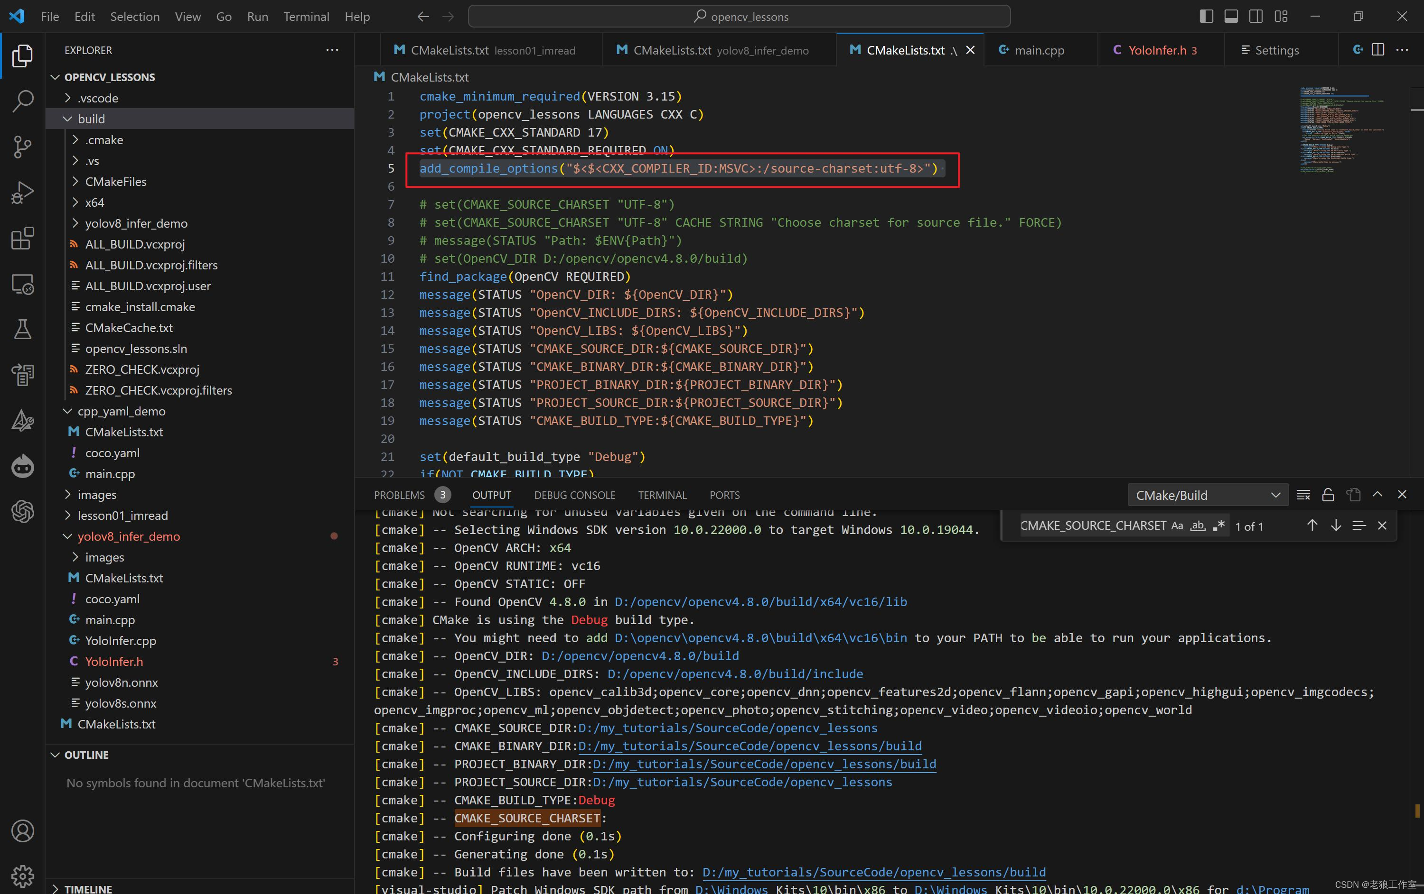Viewport: 1424px width, 894px height.
Task: Open the Terminal menu
Action: (x=306, y=17)
